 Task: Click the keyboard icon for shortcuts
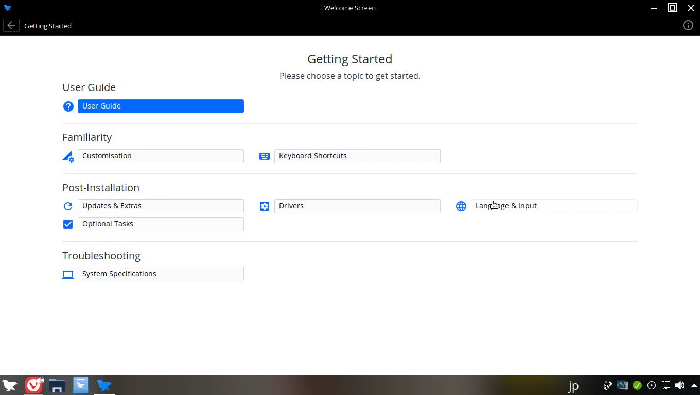265,156
